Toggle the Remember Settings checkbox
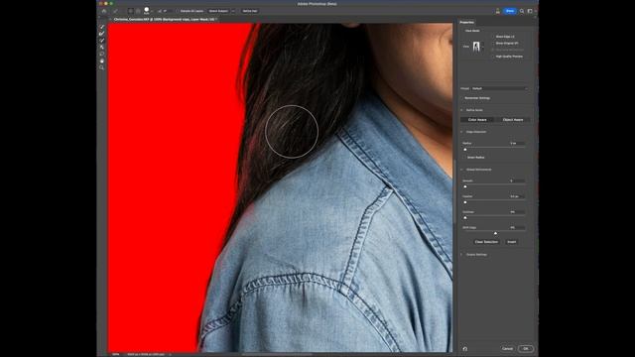 (x=462, y=98)
